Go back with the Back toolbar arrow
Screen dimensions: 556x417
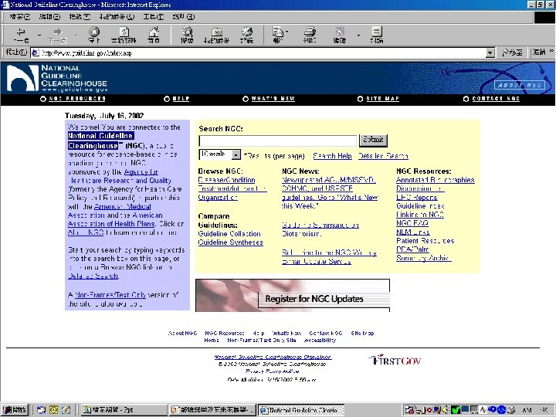[x=22, y=35]
